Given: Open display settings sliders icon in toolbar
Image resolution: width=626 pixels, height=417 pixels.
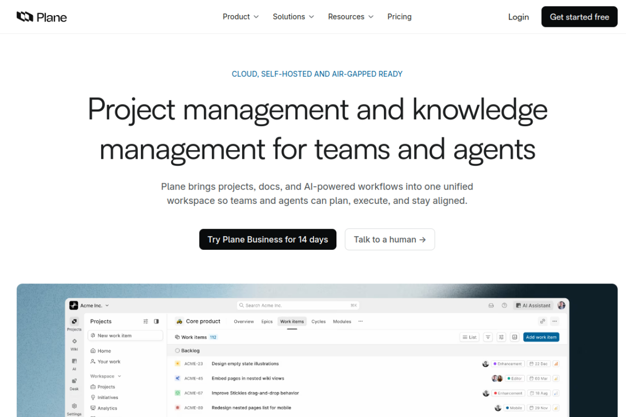Looking at the screenshot, I should click(x=501, y=337).
